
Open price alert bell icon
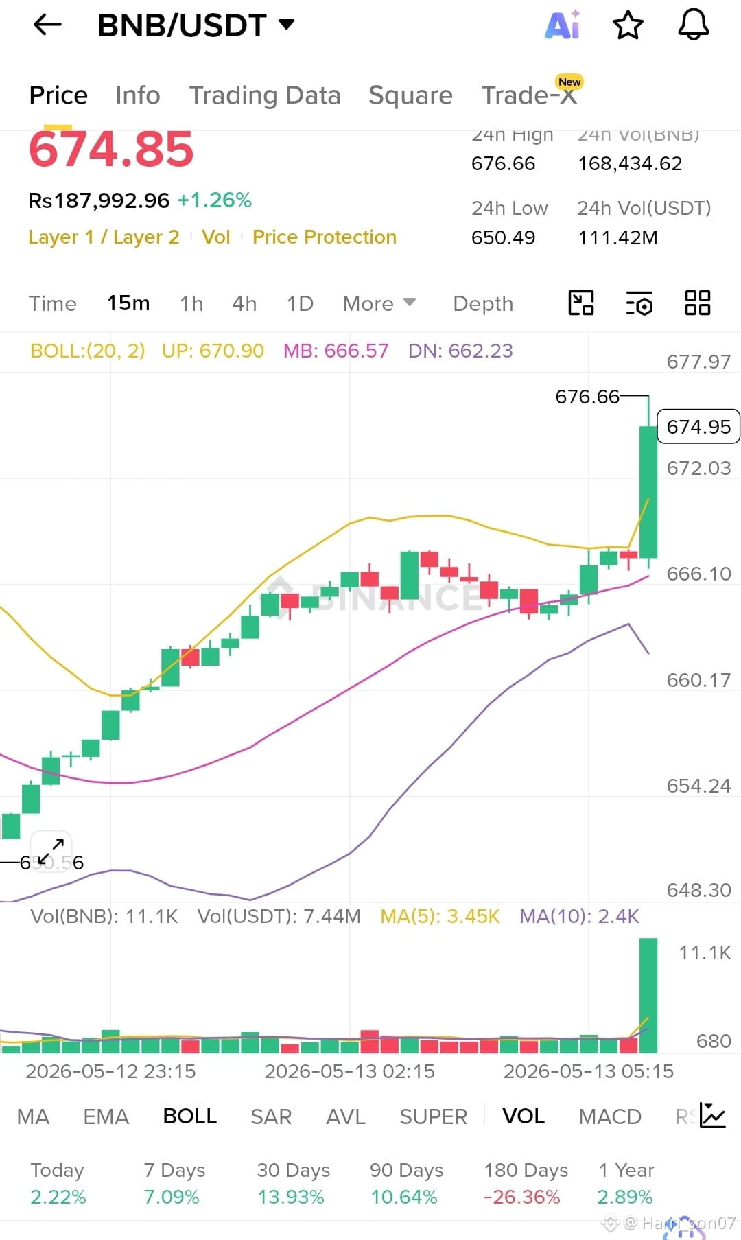[x=694, y=25]
